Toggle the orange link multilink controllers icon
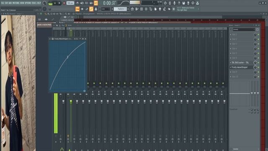 coord(91,9)
